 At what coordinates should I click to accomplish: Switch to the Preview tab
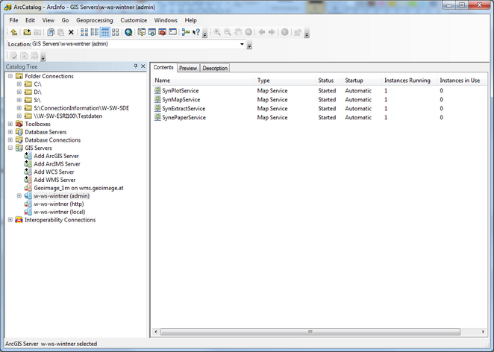188,68
